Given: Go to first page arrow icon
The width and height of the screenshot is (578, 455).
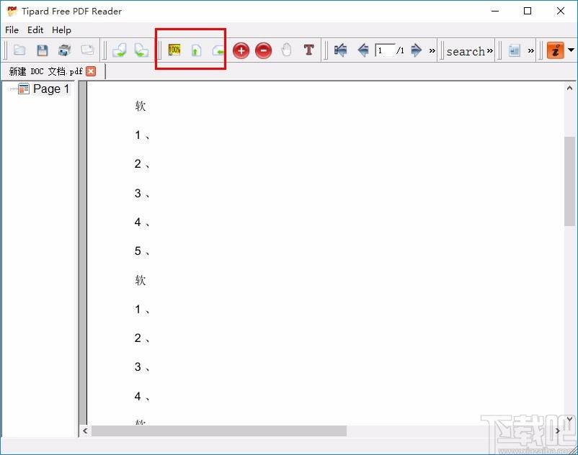Looking at the screenshot, I should point(340,50).
